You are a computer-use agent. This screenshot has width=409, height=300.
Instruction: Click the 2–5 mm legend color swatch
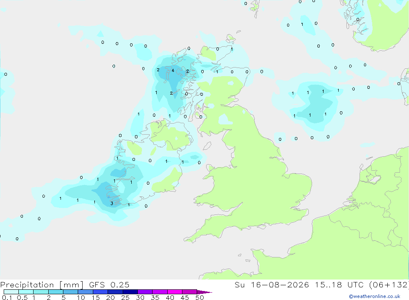pos(56,292)
